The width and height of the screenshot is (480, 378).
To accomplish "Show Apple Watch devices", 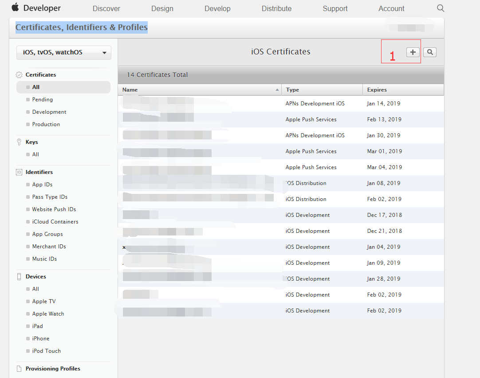I will click(48, 314).
